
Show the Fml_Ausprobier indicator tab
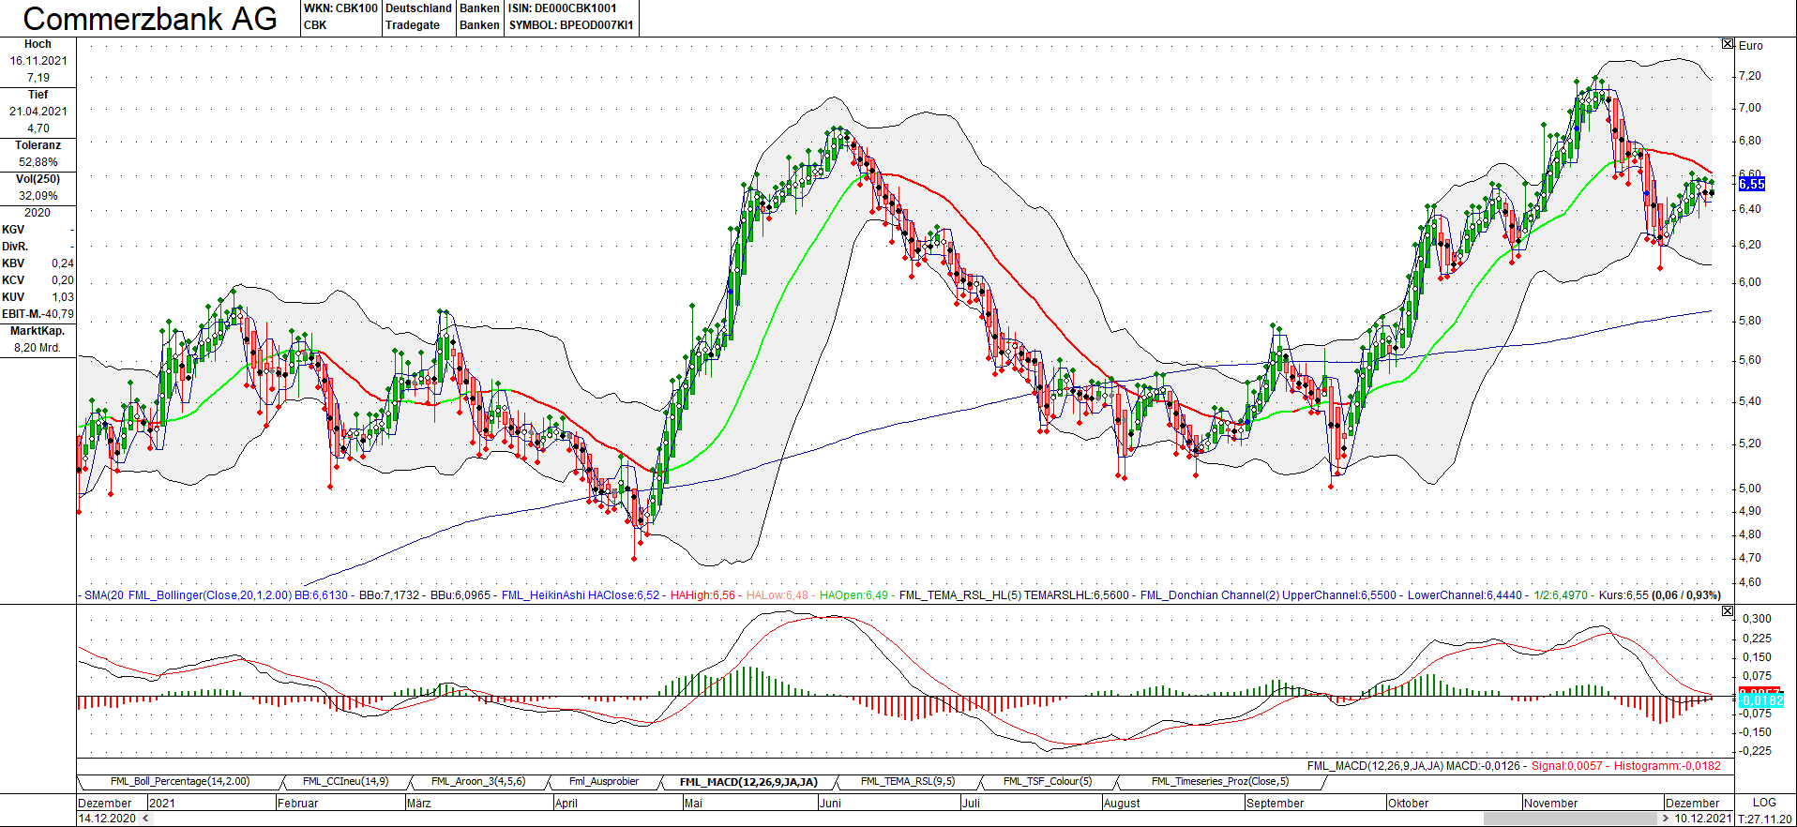point(604,781)
